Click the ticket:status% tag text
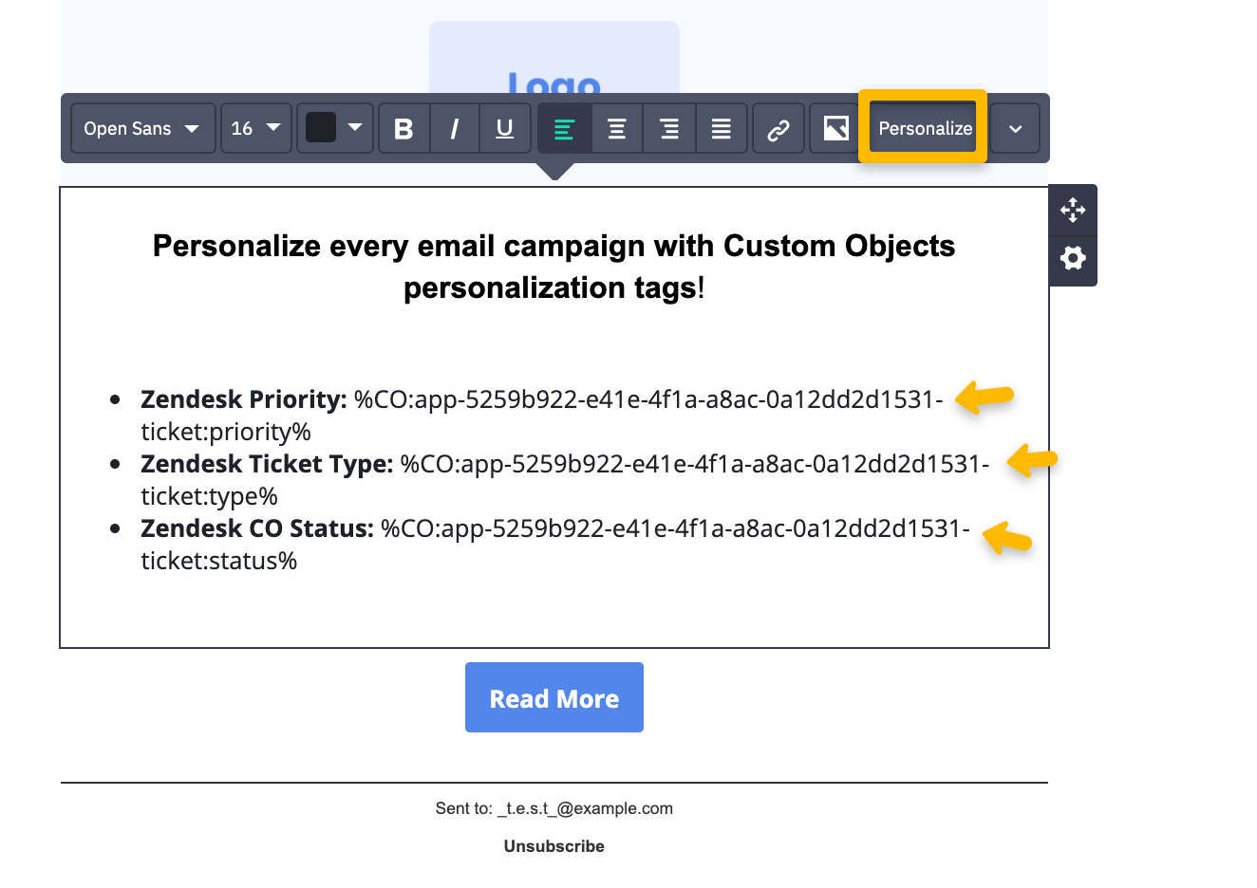Viewport: 1257px width, 888px height. [x=219, y=561]
